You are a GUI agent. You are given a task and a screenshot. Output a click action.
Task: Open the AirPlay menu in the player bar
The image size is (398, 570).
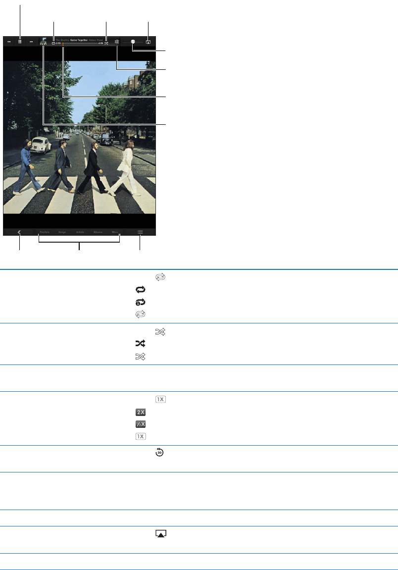149,42
